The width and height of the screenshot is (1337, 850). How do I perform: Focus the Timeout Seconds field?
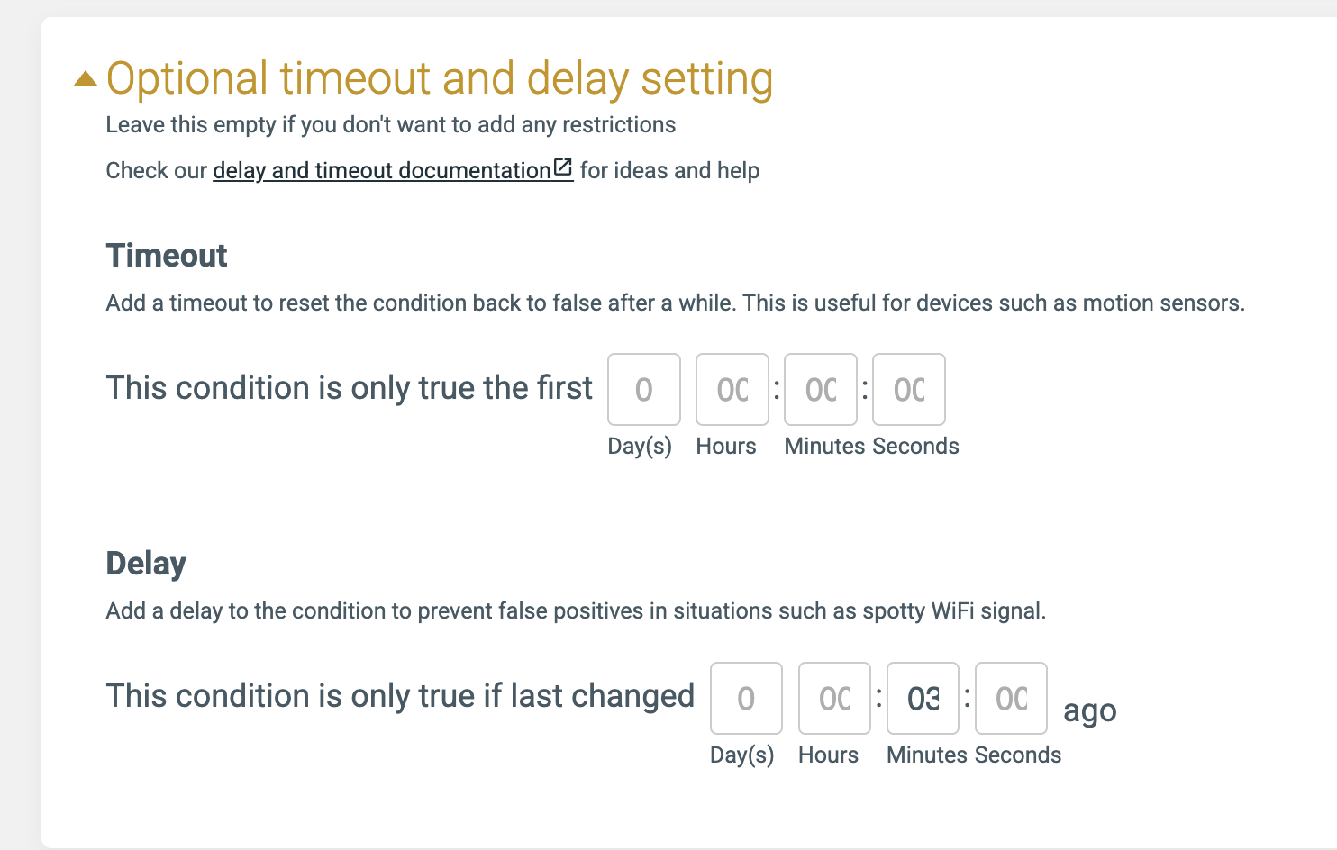click(909, 389)
